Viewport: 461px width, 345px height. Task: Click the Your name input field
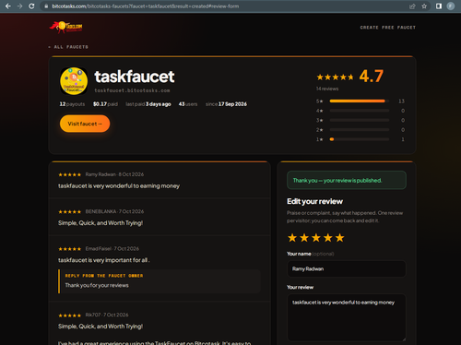[347, 268]
